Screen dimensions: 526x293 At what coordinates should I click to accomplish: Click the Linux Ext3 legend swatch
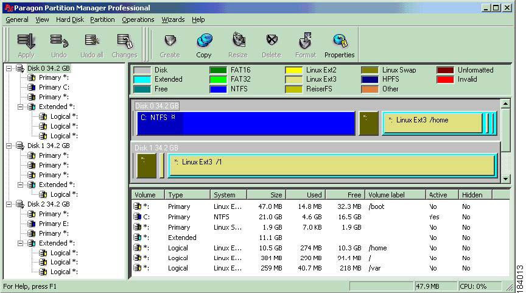pyautogui.click(x=293, y=80)
